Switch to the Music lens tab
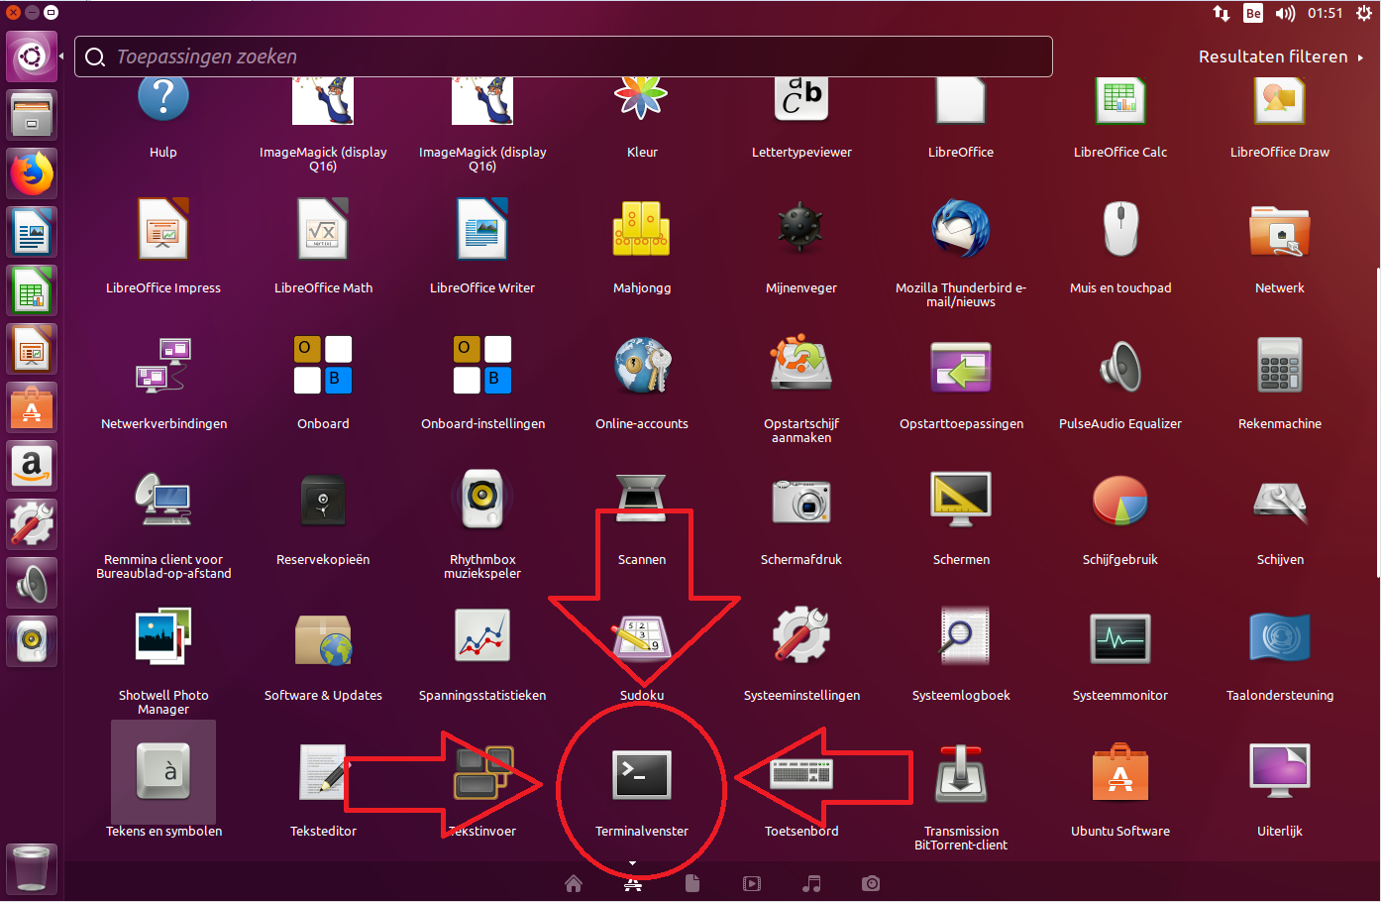 tap(811, 883)
